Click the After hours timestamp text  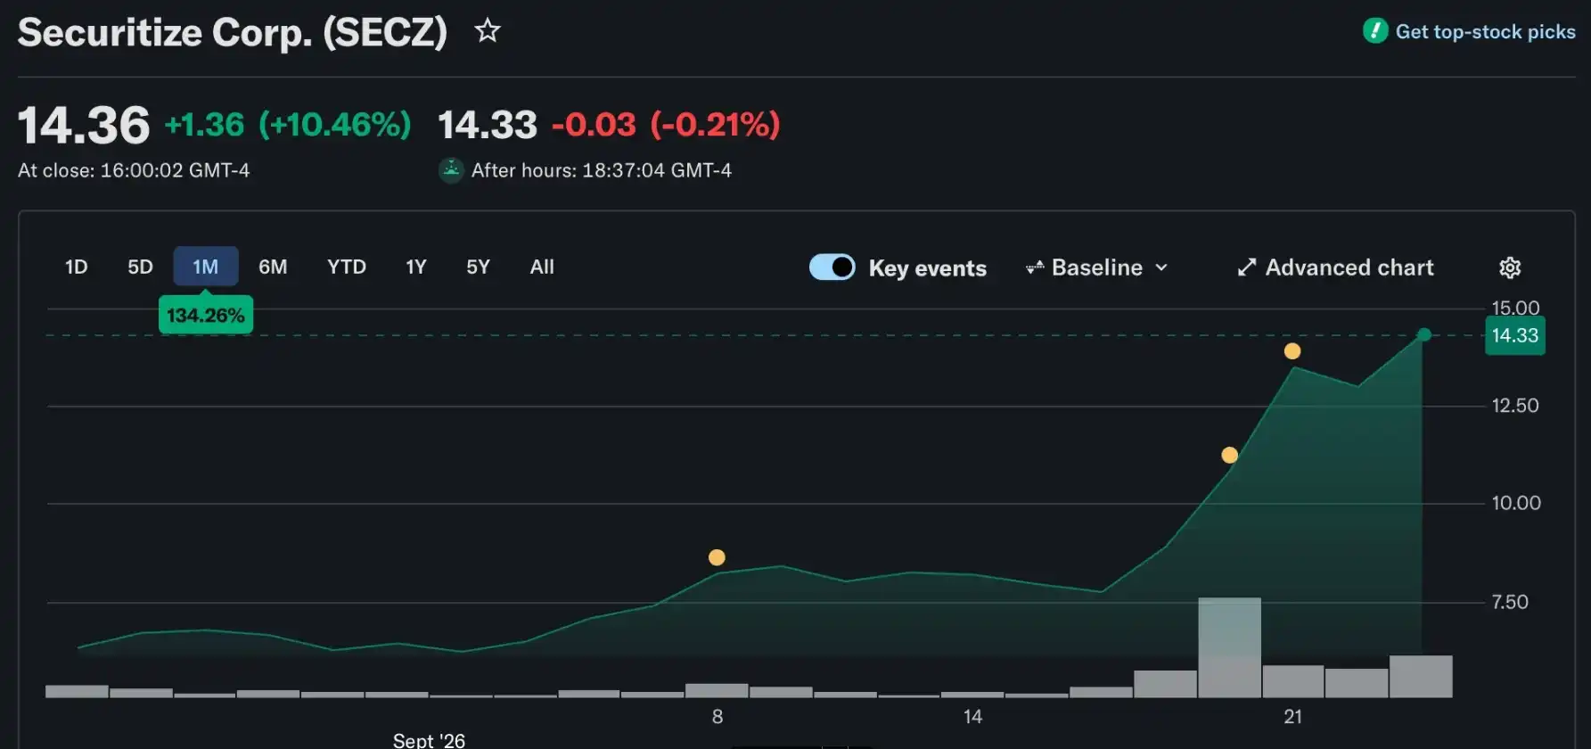[602, 170]
